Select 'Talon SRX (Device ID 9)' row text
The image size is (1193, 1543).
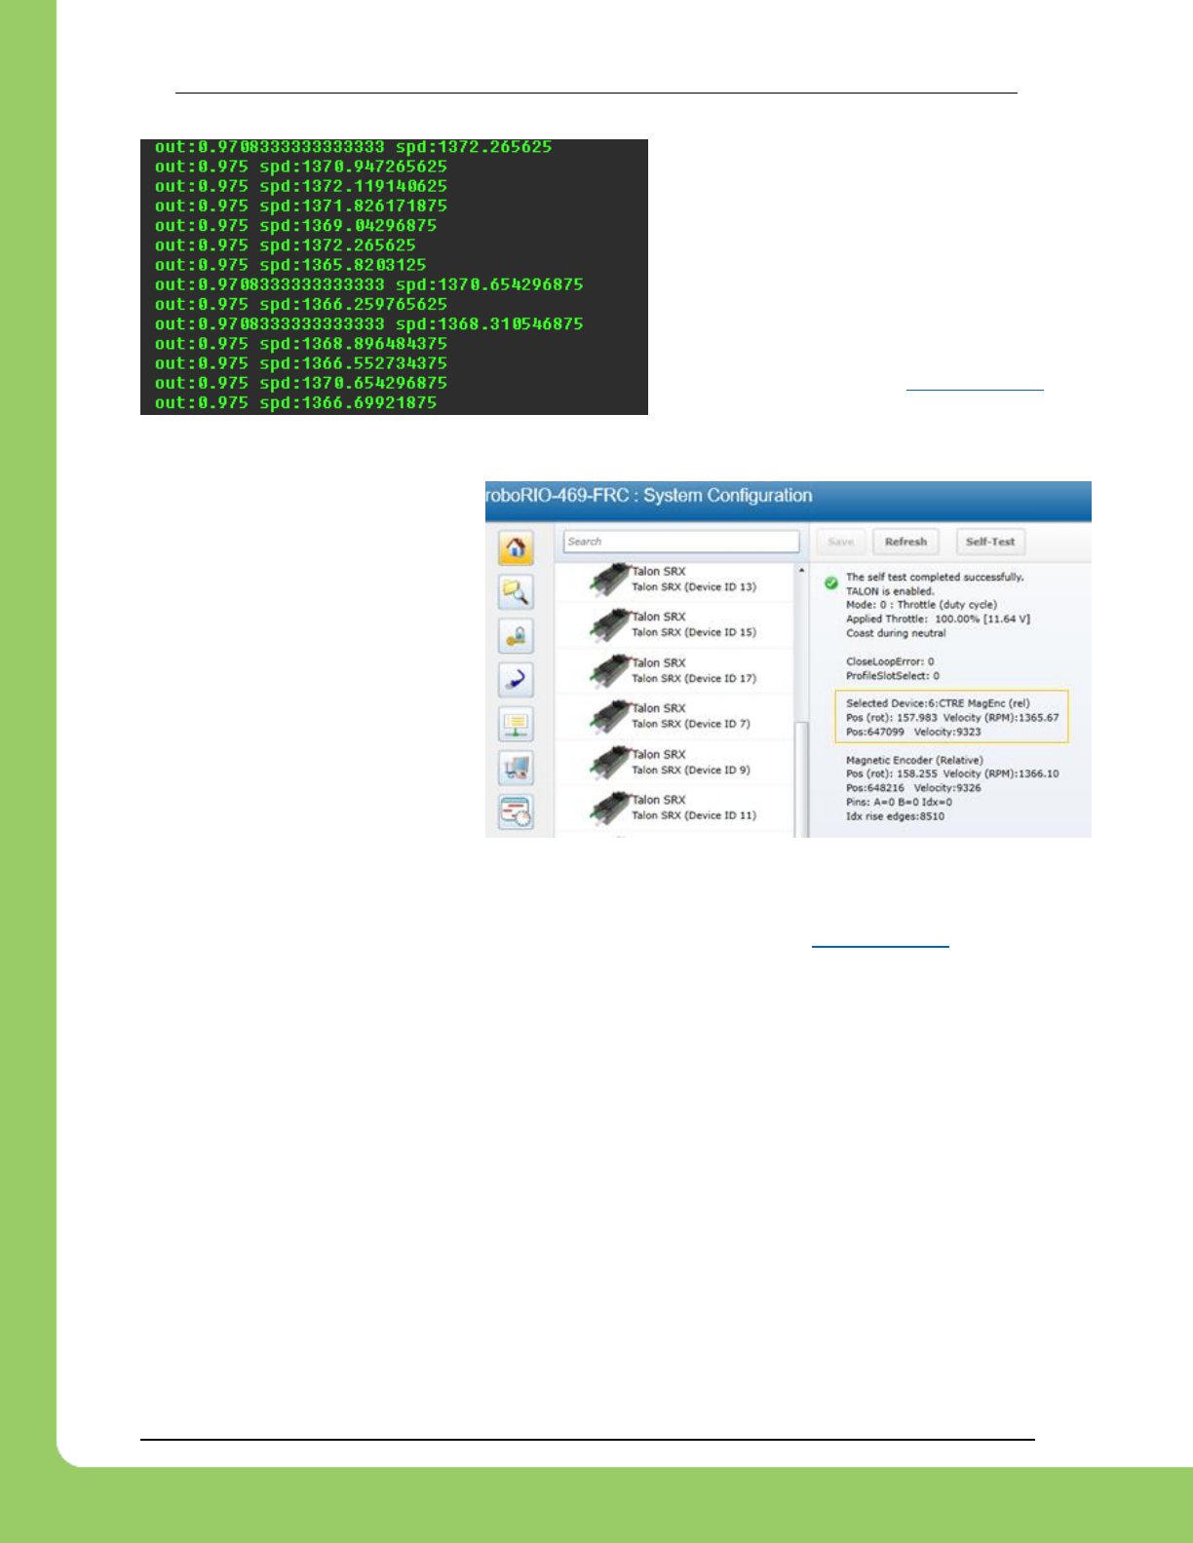pos(691,771)
